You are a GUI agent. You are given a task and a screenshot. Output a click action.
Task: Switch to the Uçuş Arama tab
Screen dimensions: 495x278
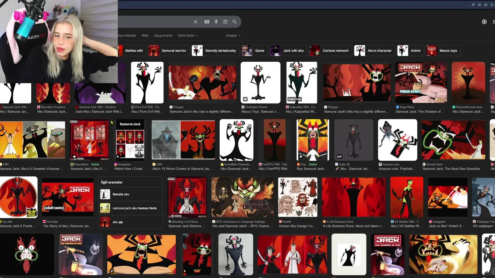[163, 36]
